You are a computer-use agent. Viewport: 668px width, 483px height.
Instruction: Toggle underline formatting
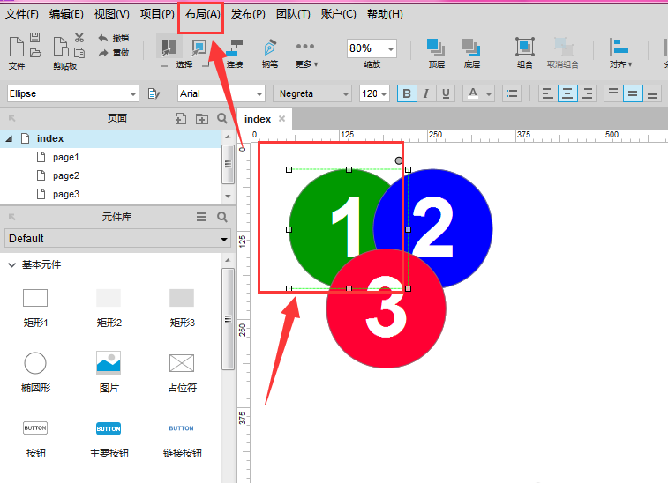point(446,93)
